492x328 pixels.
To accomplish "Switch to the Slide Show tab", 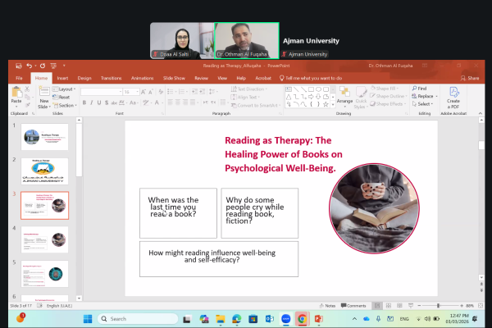I will (x=174, y=78).
